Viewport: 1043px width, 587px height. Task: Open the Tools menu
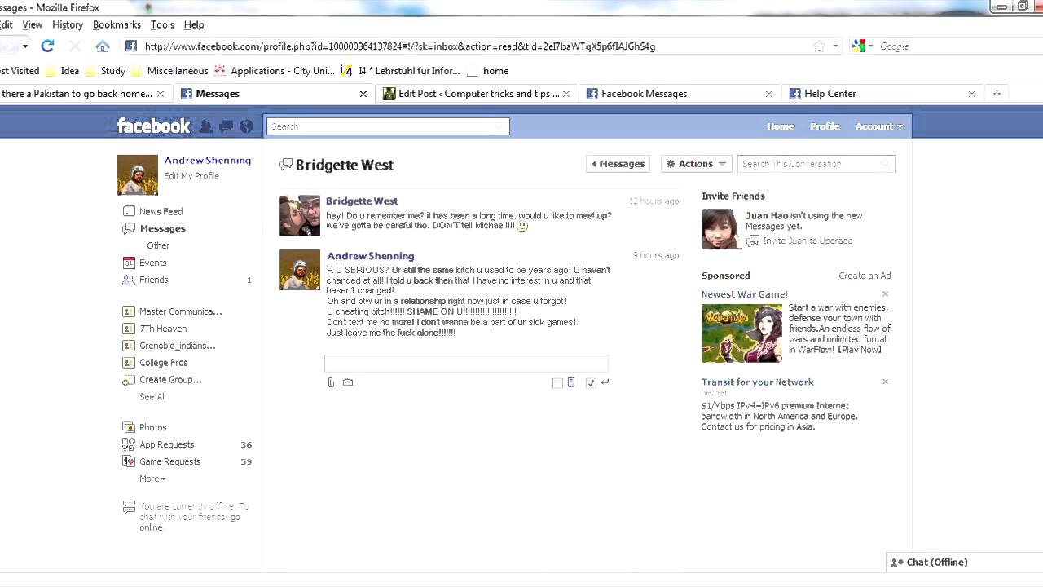click(162, 24)
